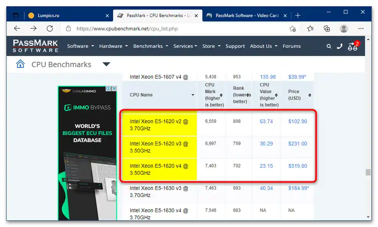Select the 6,559 CPU Mark cell
Viewport: 378px width, 227px height.
[211, 121]
